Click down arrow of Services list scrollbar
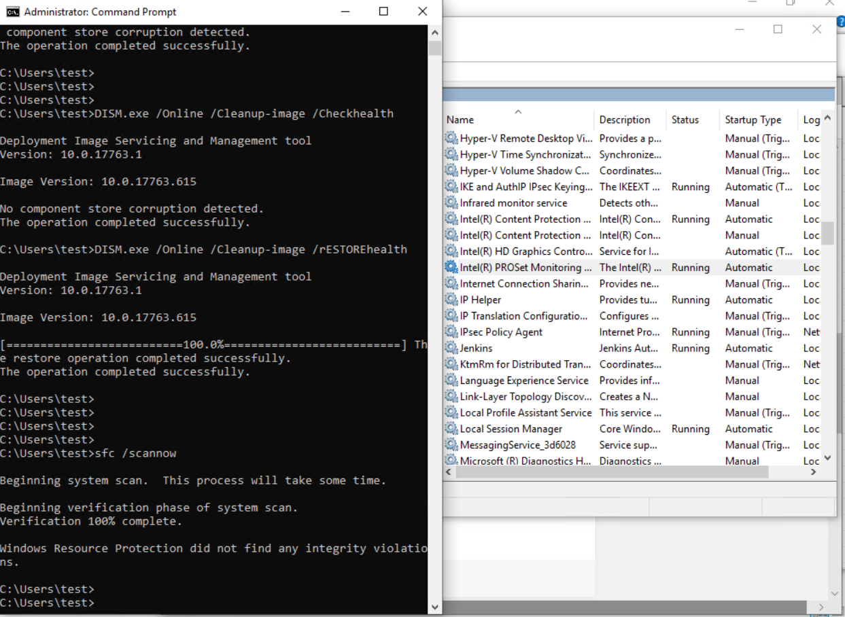 pyautogui.click(x=827, y=458)
